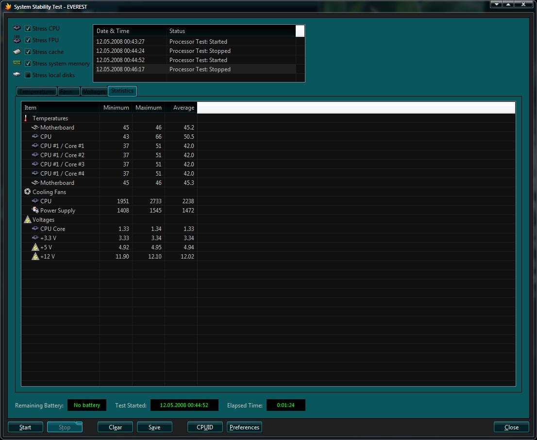This screenshot has width=537, height=440.
Task: Click the CPU fan maximum value 2733
Action: [x=155, y=201]
